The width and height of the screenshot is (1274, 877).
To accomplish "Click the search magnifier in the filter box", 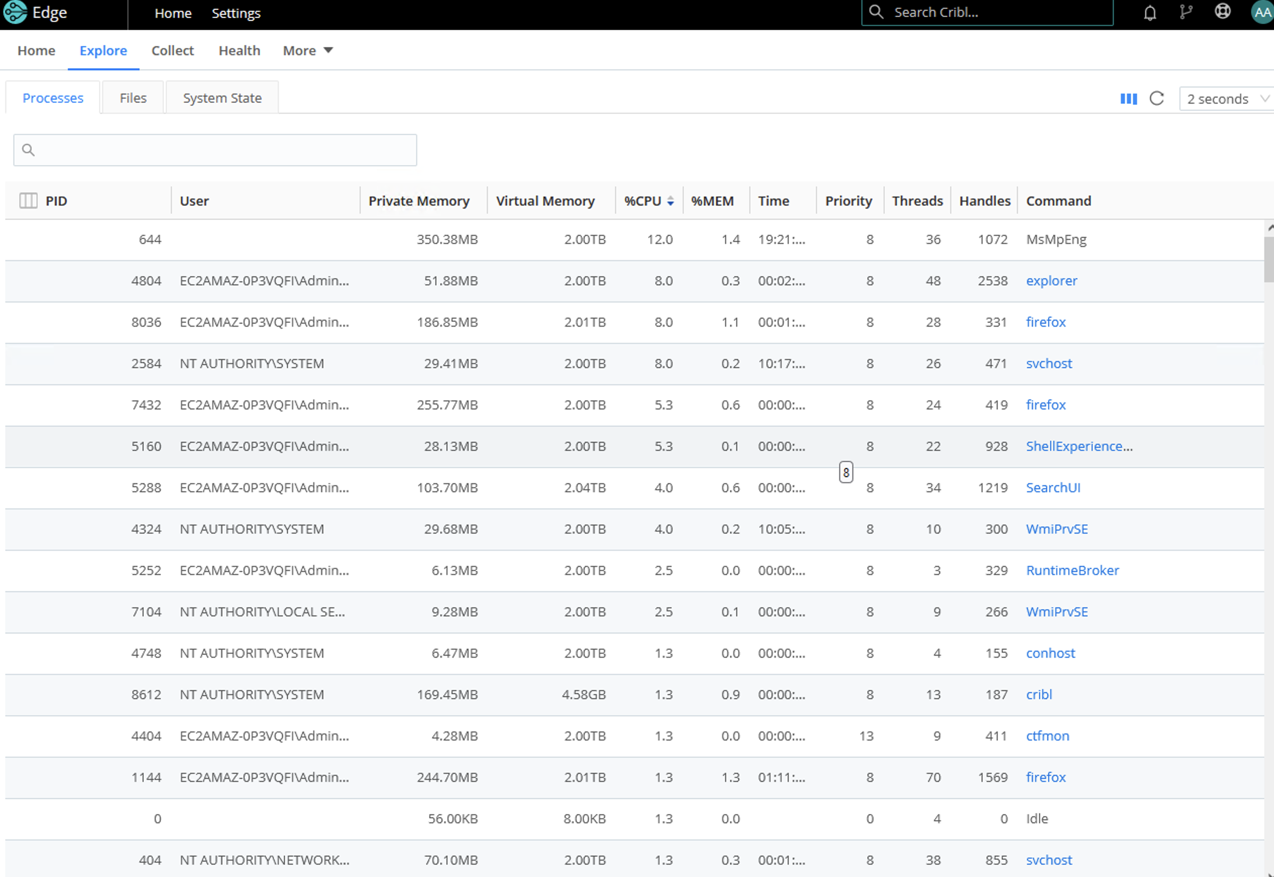I will tap(29, 149).
